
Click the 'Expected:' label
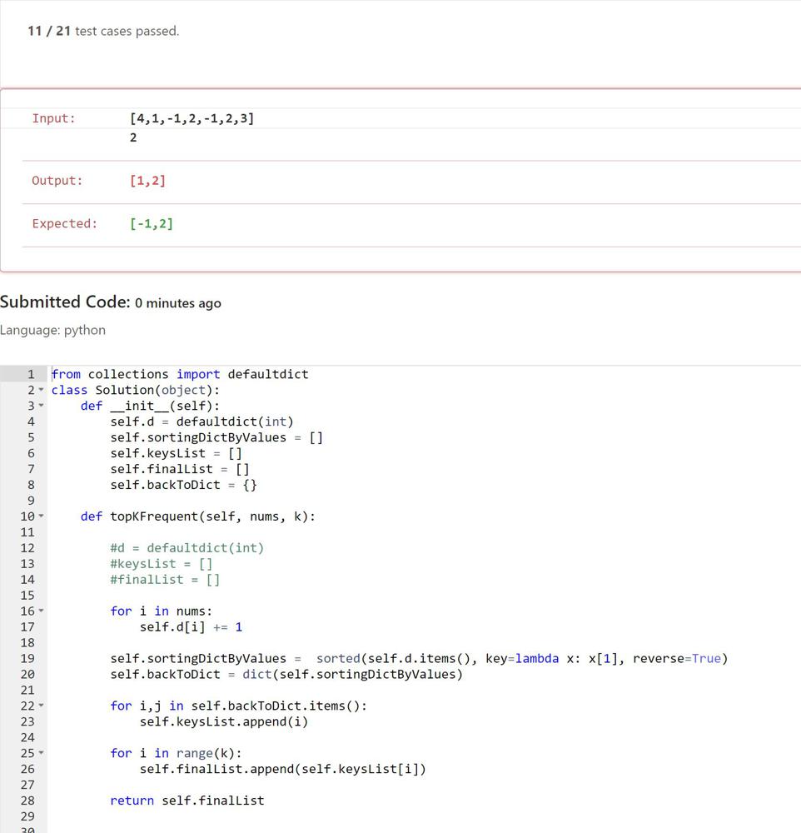65,223
